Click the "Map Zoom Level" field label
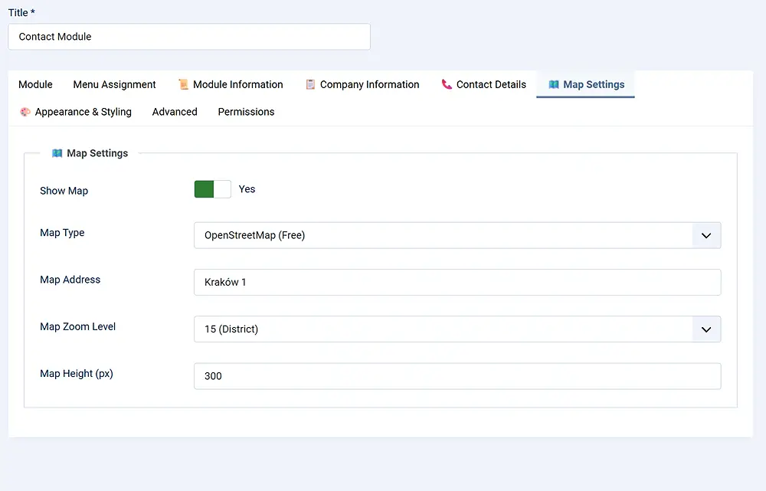Screen dimensions: 766x491 point(77,326)
